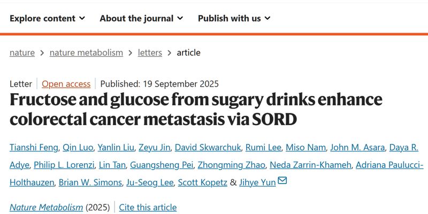Expand the Publish with us menu
The width and height of the screenshot is (428, 214).
[234, 18]
